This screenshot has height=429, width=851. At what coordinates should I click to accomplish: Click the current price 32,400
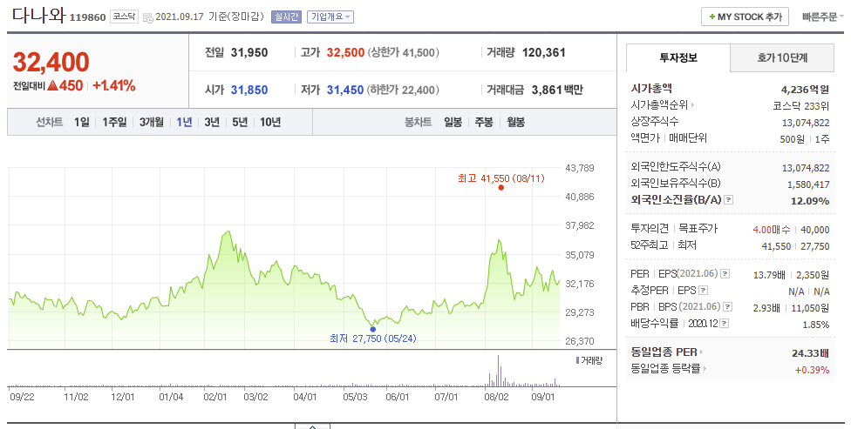click(x=51, y=62)
